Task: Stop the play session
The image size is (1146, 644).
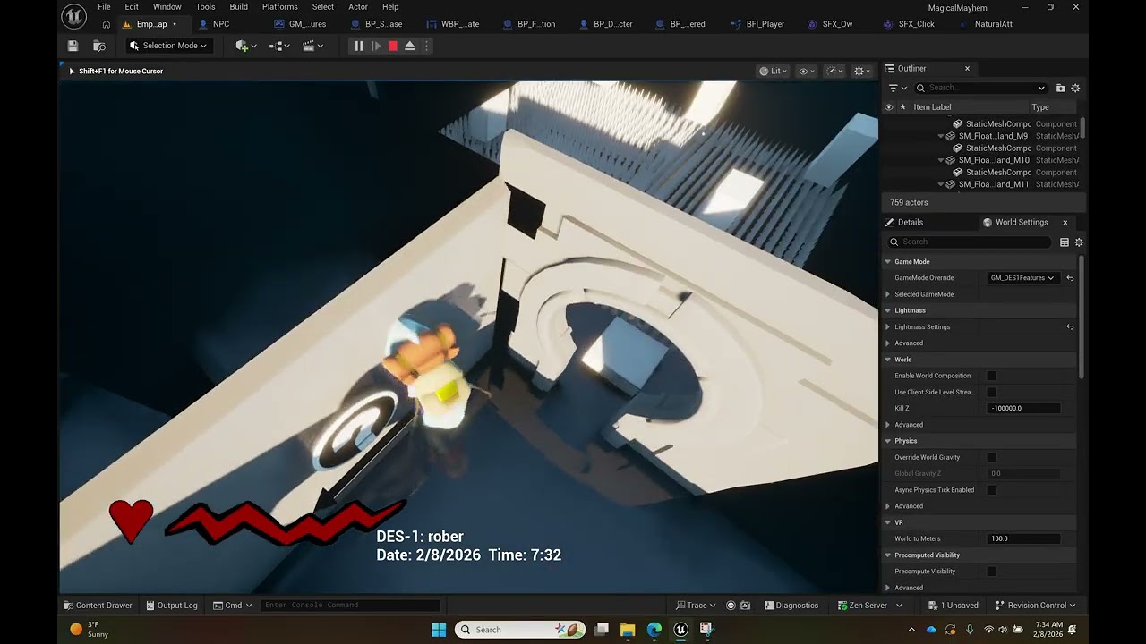Action: 393,46
